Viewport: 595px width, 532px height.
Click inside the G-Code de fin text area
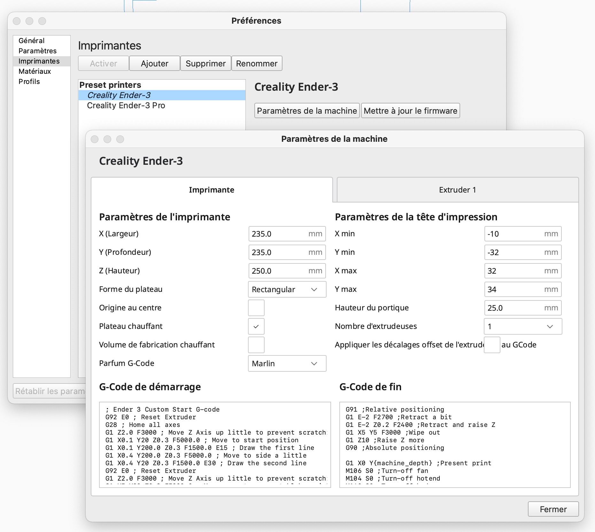point(454,445)
